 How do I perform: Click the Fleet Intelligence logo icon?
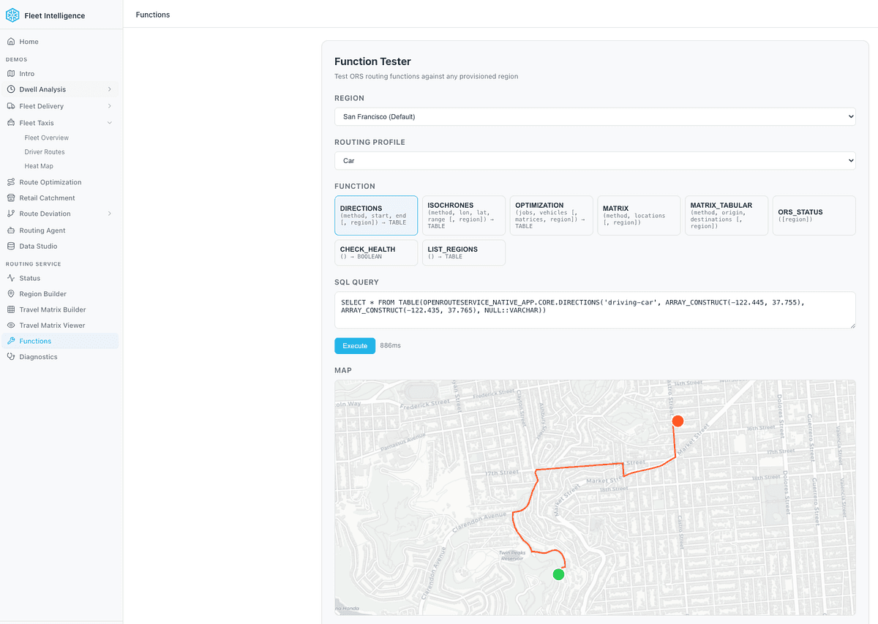(x=12, y=15)
